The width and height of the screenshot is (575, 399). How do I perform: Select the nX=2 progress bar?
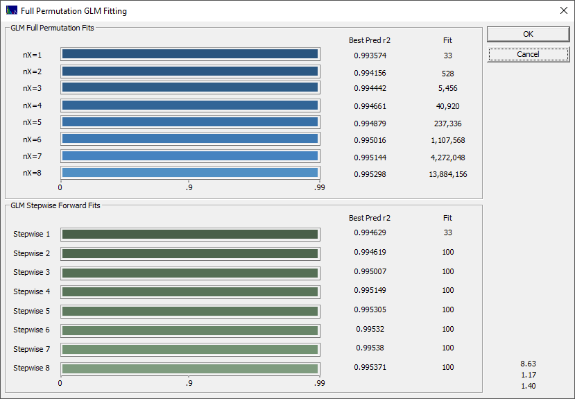190,71
